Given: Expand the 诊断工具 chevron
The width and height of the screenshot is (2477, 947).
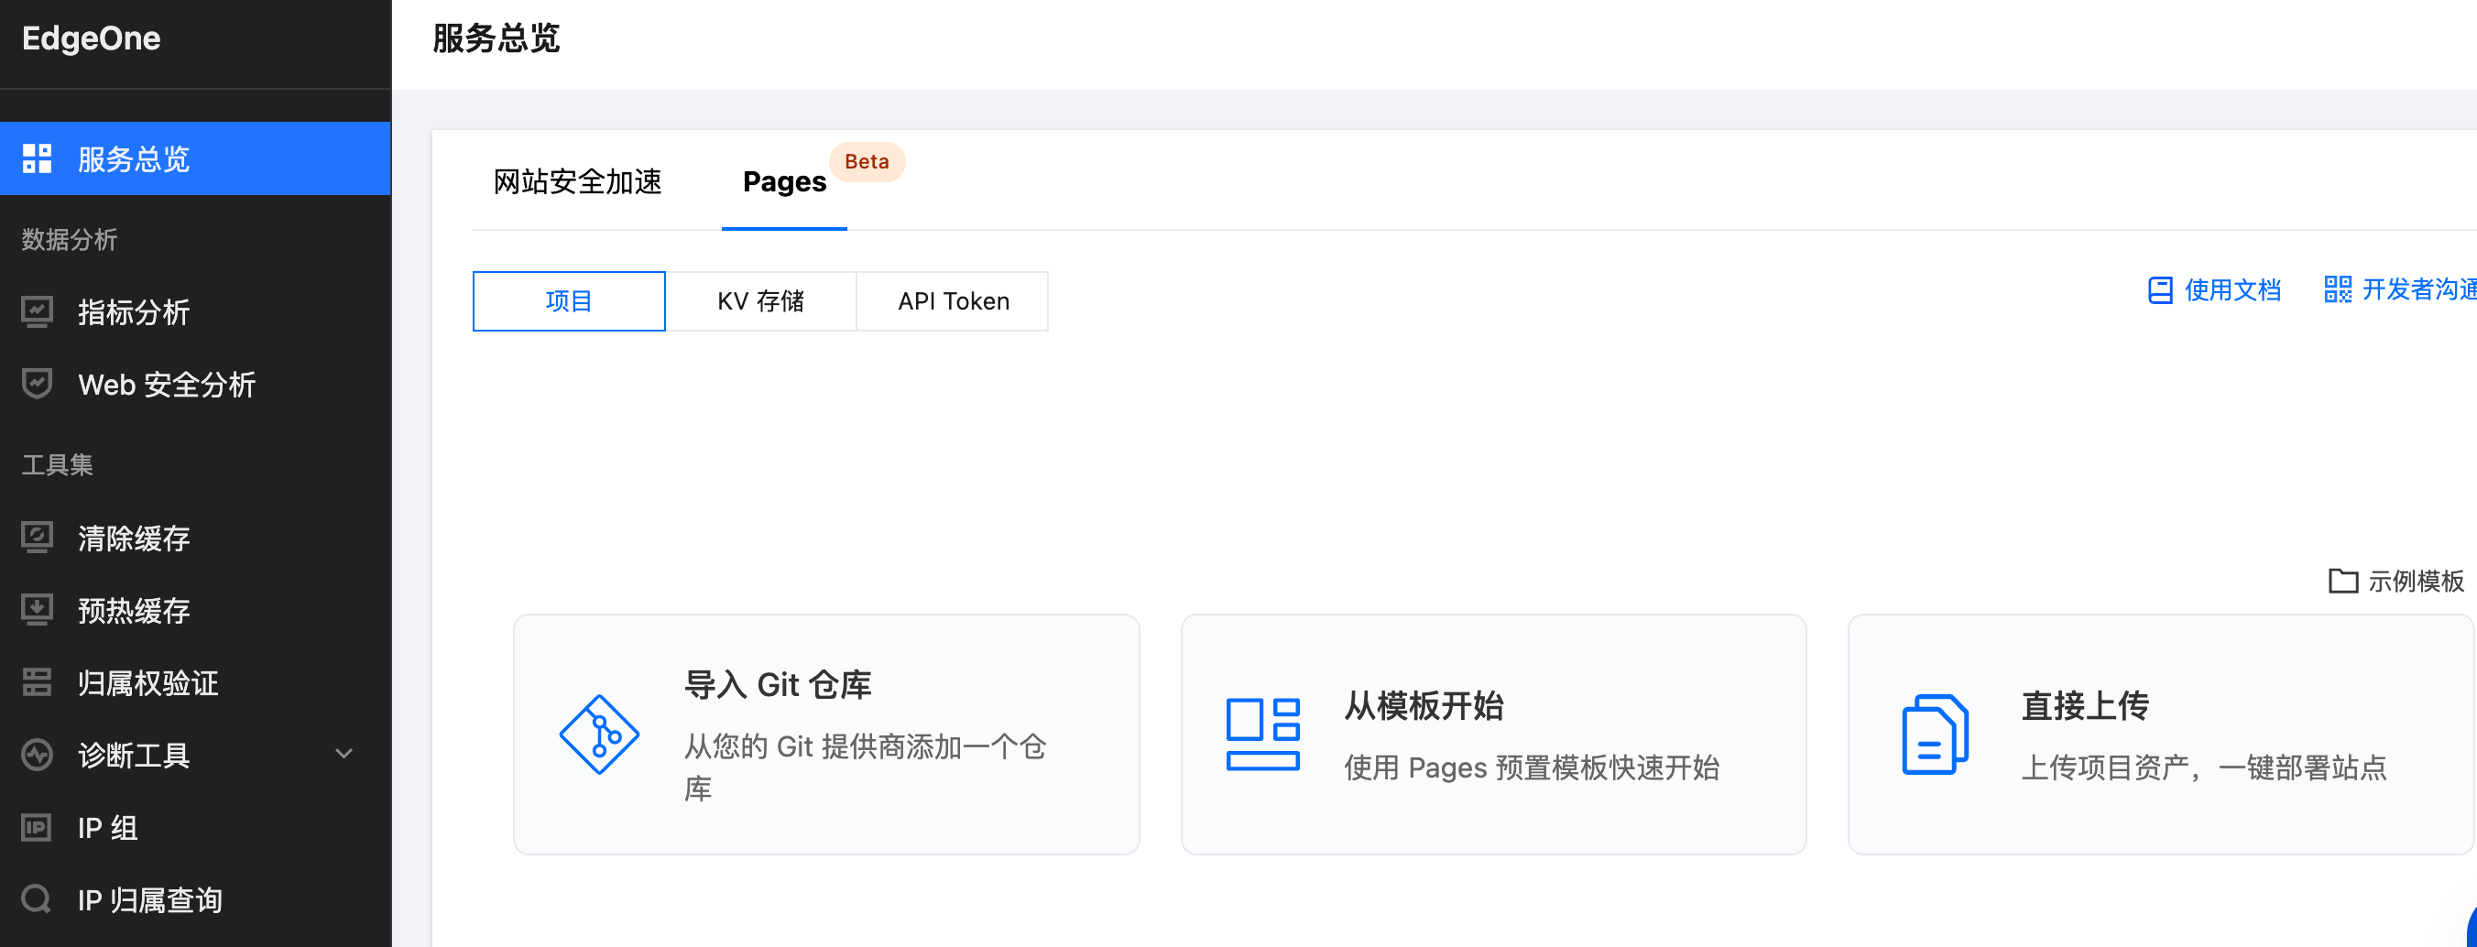Looking at the screenshot, I should tap(344, 755).
